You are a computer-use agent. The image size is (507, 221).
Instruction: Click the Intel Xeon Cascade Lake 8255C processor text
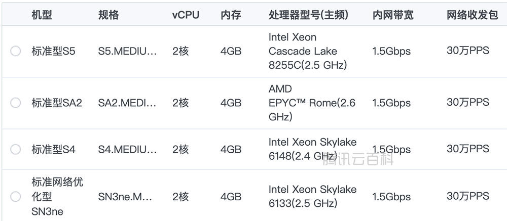tap(303, 51)
